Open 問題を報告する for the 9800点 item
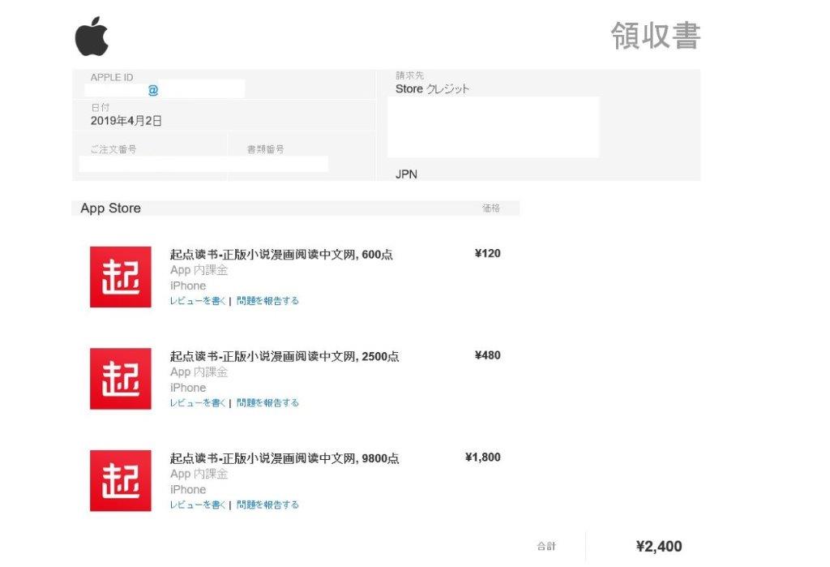 [x=267, y=505]
